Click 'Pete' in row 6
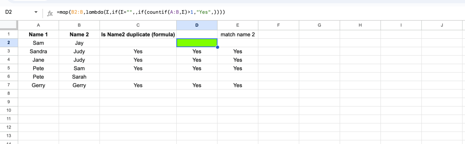 pos(38,77)
